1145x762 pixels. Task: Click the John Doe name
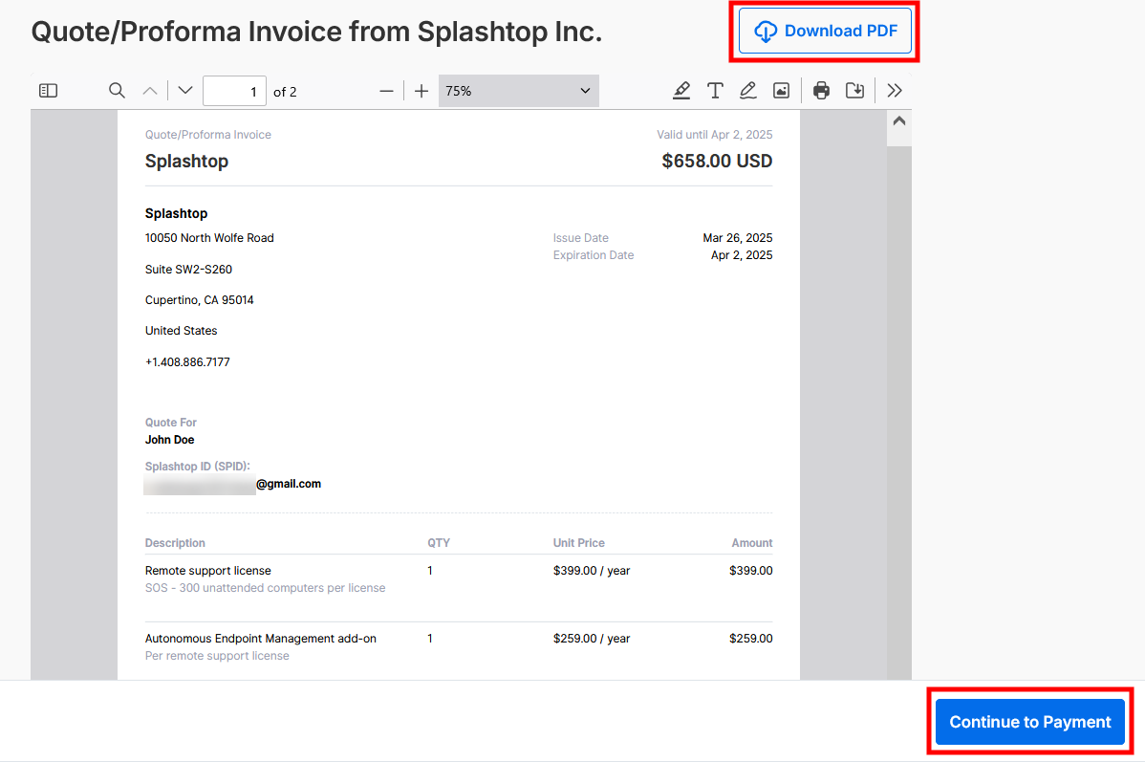point(169,439)
